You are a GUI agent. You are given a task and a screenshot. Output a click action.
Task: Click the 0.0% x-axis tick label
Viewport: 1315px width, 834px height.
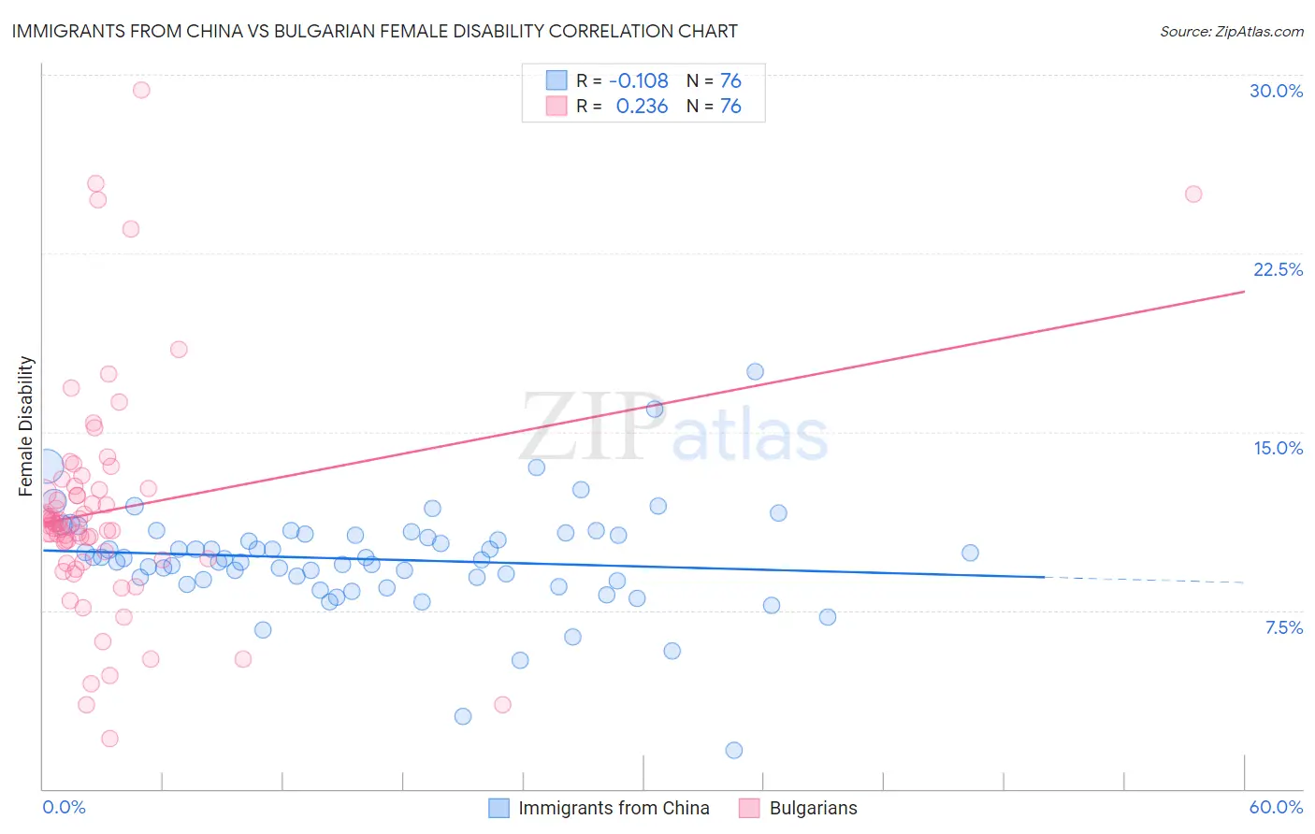65,807
